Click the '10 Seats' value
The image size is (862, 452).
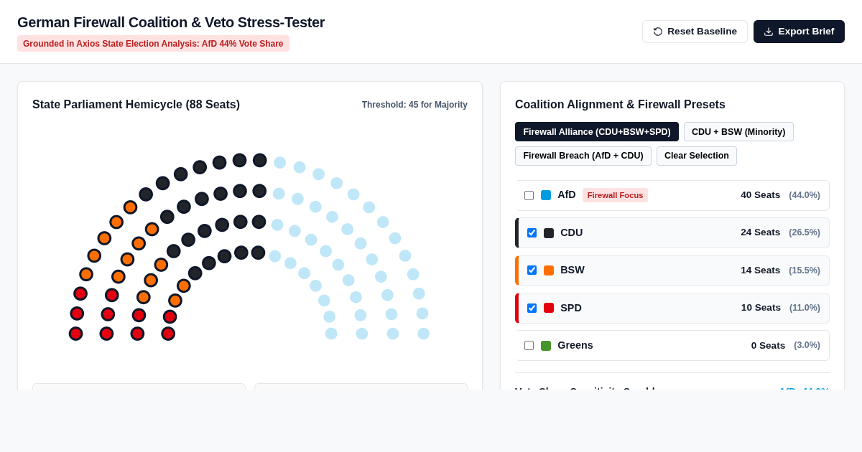pyautogui.click(x=761, y=308)
